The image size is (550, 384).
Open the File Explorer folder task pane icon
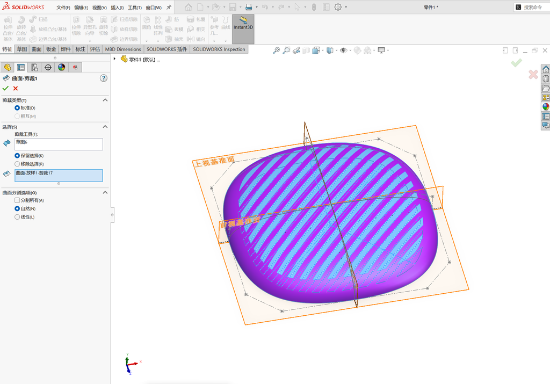546,88
